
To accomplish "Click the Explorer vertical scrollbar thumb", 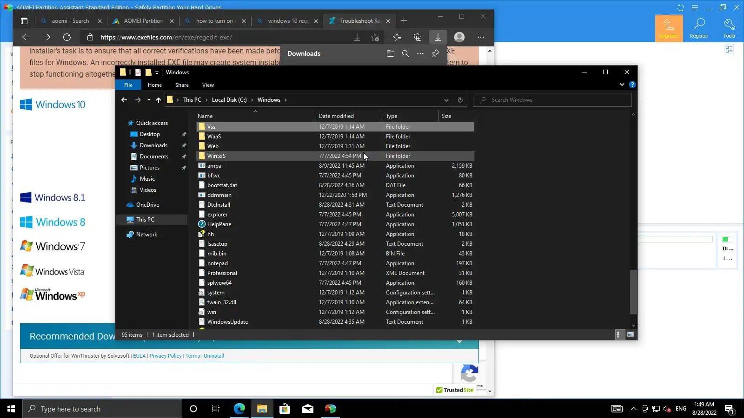I will pos(633,292).
